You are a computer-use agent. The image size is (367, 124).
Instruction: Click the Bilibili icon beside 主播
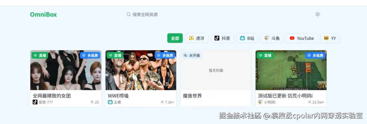coord(110,102)
